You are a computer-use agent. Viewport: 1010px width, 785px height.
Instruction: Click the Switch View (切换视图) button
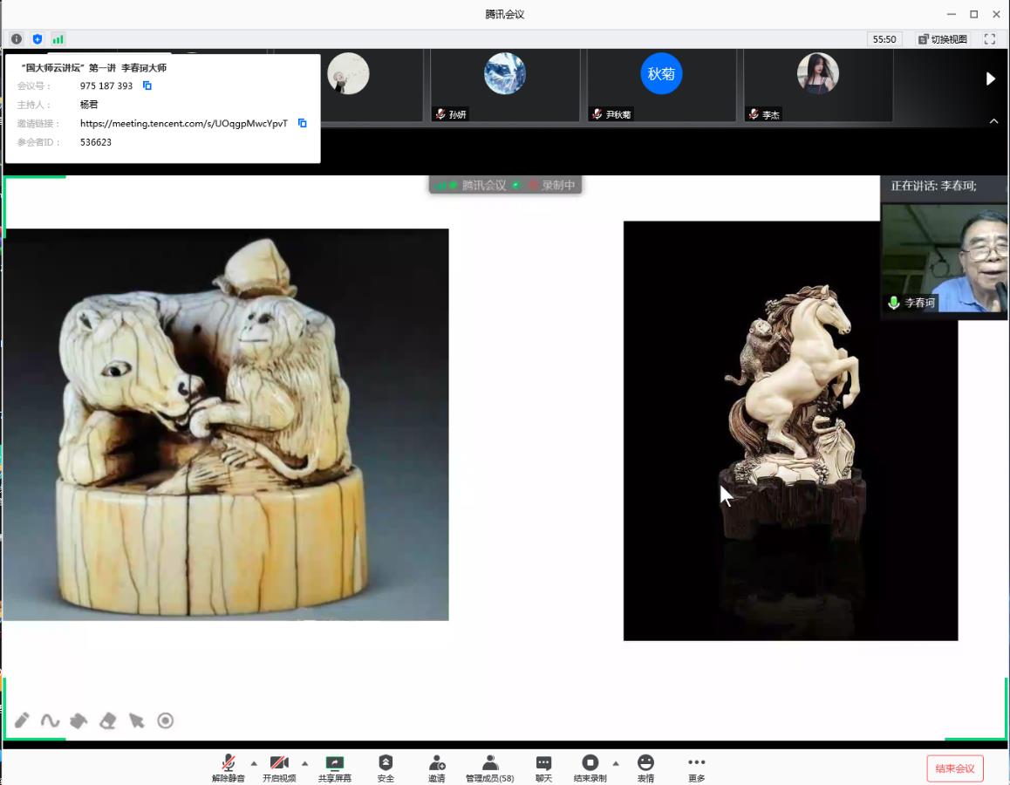click(x=943, y=39)
